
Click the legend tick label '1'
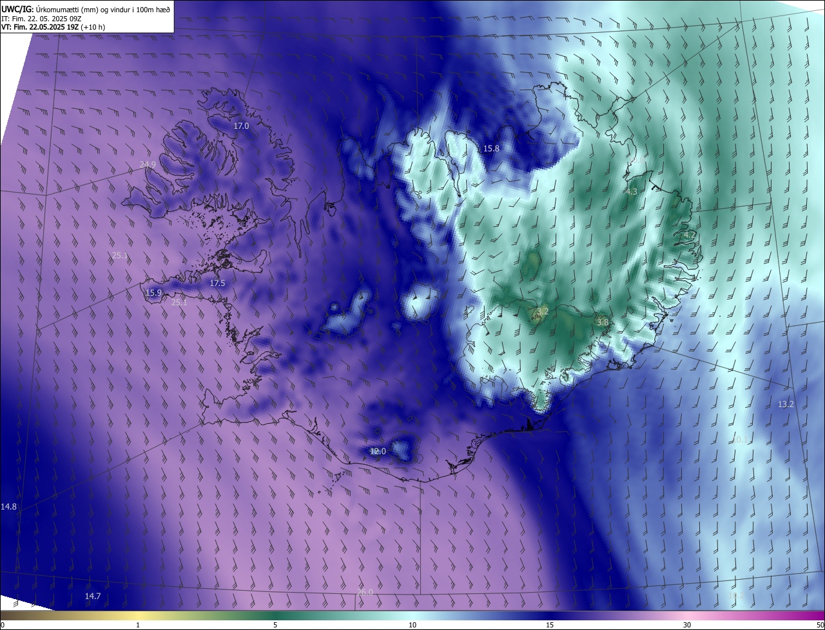(138, 625)
